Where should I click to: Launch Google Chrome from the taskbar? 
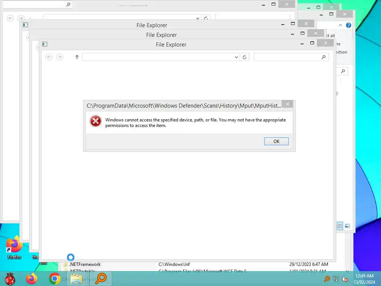pos(54,279)
